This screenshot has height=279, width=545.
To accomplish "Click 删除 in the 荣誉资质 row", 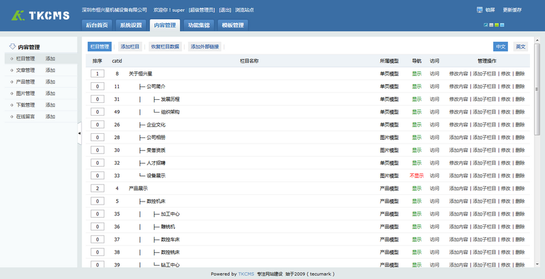I will tap(520, 150).
